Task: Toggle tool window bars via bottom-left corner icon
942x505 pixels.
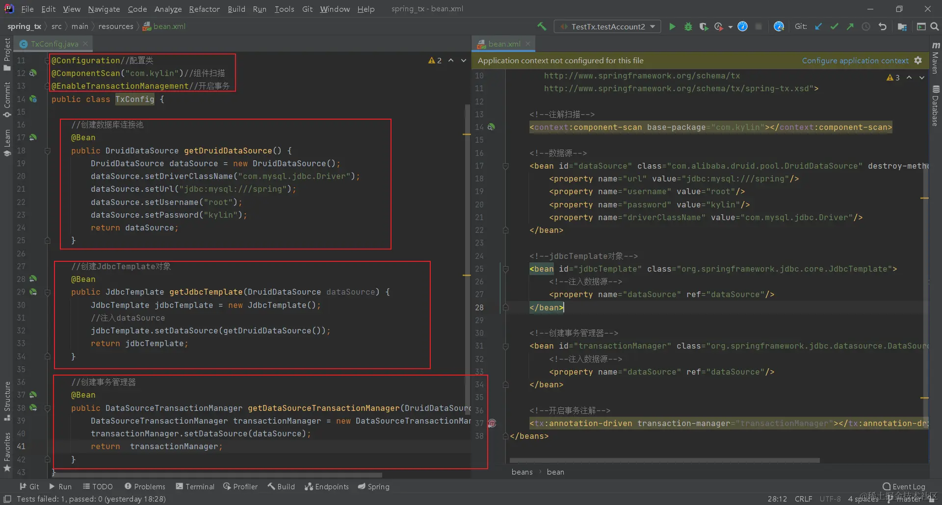Action: [x=7, y=499]
